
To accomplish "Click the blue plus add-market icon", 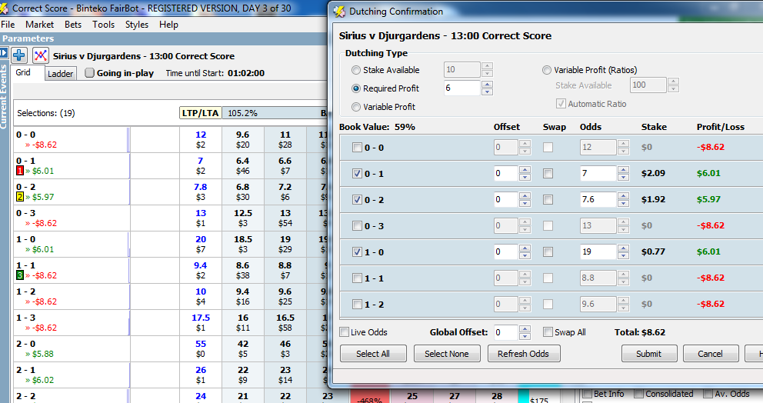I will pyautogui.click(x=19, y=55).
